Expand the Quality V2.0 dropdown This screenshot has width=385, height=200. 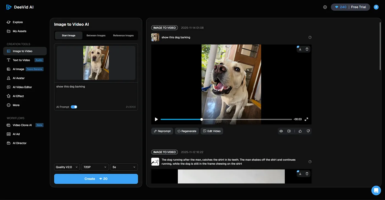pos(67,167)
